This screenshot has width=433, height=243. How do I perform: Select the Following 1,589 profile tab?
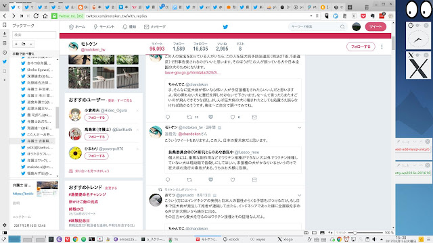179,47
